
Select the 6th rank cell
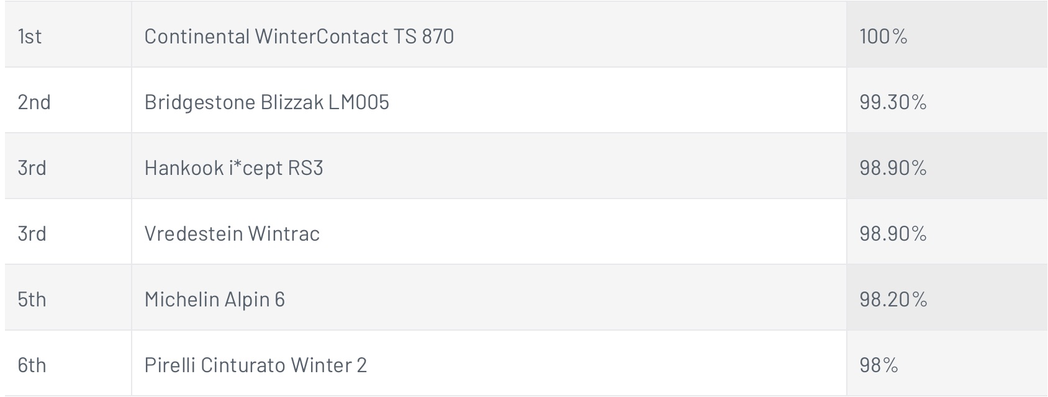[68, 364]
